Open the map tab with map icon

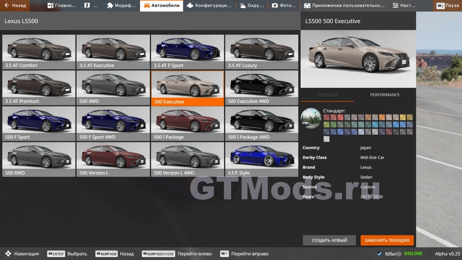click(91, 5)
